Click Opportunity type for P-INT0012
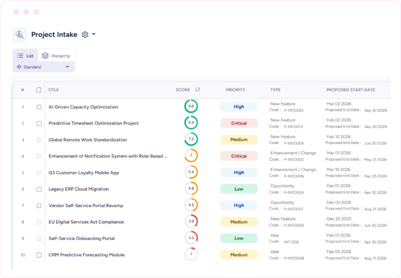This screenshot has height=278, width=401. (282, 202)
